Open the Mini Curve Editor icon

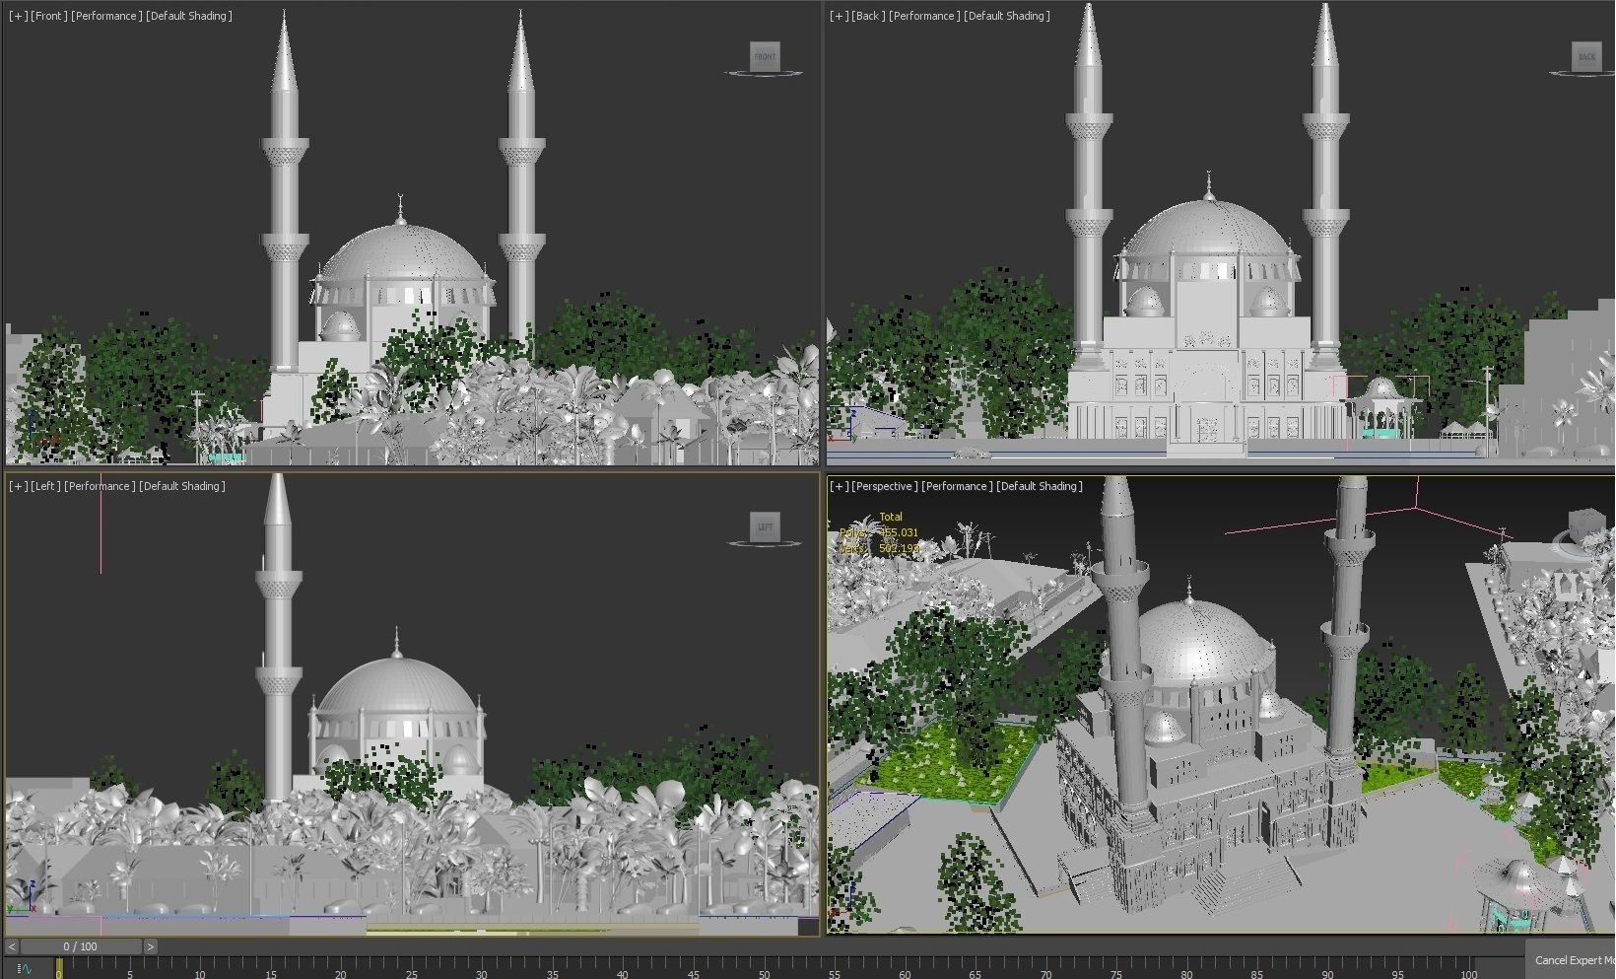point(25,969)
